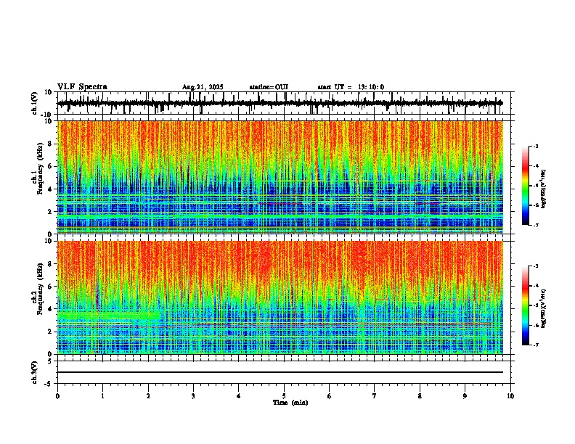
Task: Click time axis tick label "9"
Action: (x=465, y=396)
